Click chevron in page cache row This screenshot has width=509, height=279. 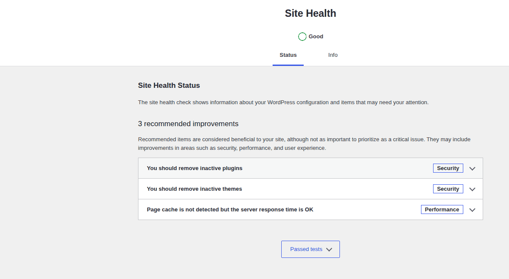pyautogui.click(x=472, y=210)
